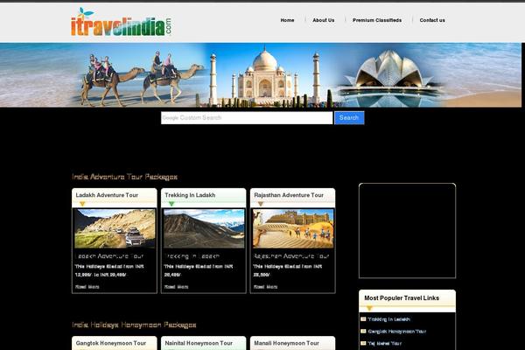Viewport: 525px width, 350px height.
Task: Click the itravelindia.com logo
Action: [x=122, y=22]
